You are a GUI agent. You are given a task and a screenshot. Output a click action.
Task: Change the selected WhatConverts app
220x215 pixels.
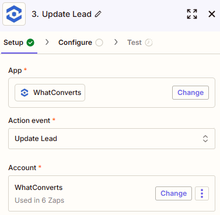[x=190, y=93]
